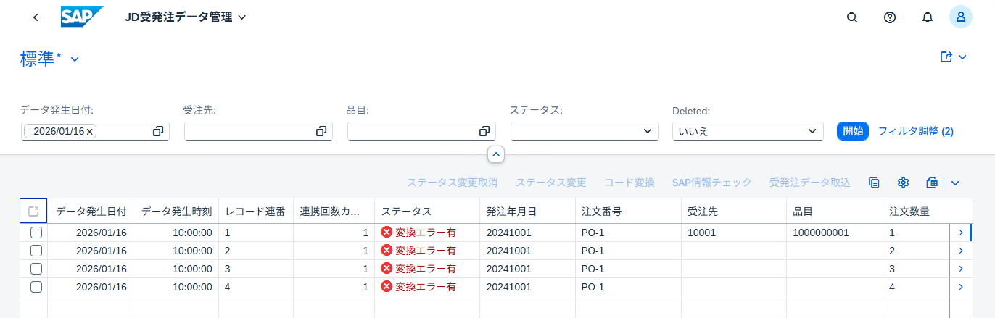The image size is (995, 318).
Task: Click the 注文番号 column header
Action: tap(628, 212)
